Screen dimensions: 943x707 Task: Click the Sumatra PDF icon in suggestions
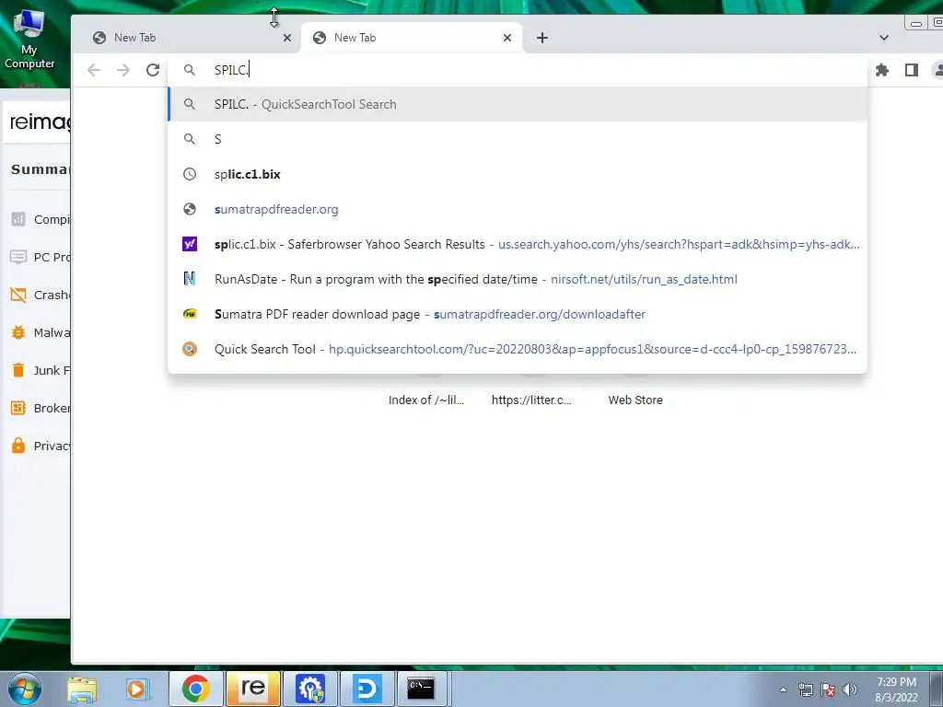point(190,314)
